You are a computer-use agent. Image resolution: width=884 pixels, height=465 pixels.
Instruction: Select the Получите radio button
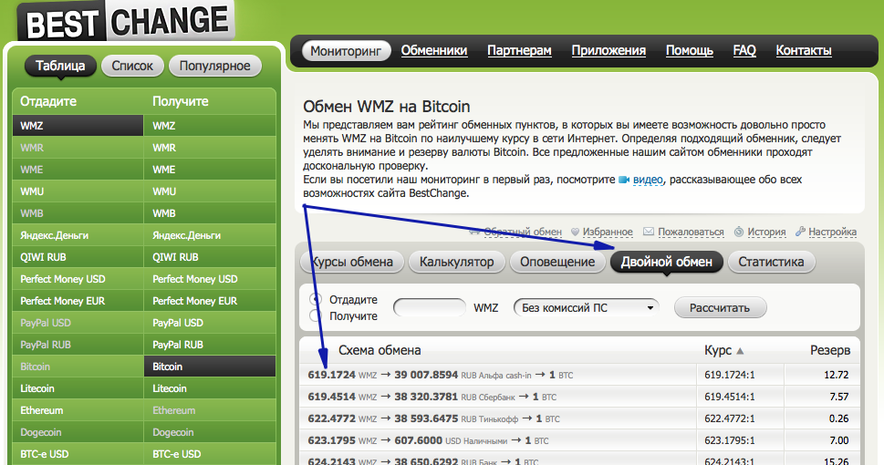[x=316, y=316]
